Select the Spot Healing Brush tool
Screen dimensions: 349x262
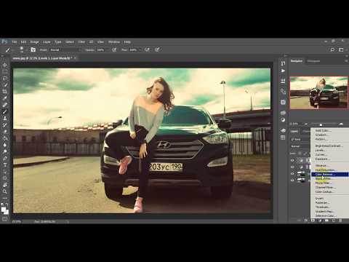pyautogui.click(x=4, y=105)
